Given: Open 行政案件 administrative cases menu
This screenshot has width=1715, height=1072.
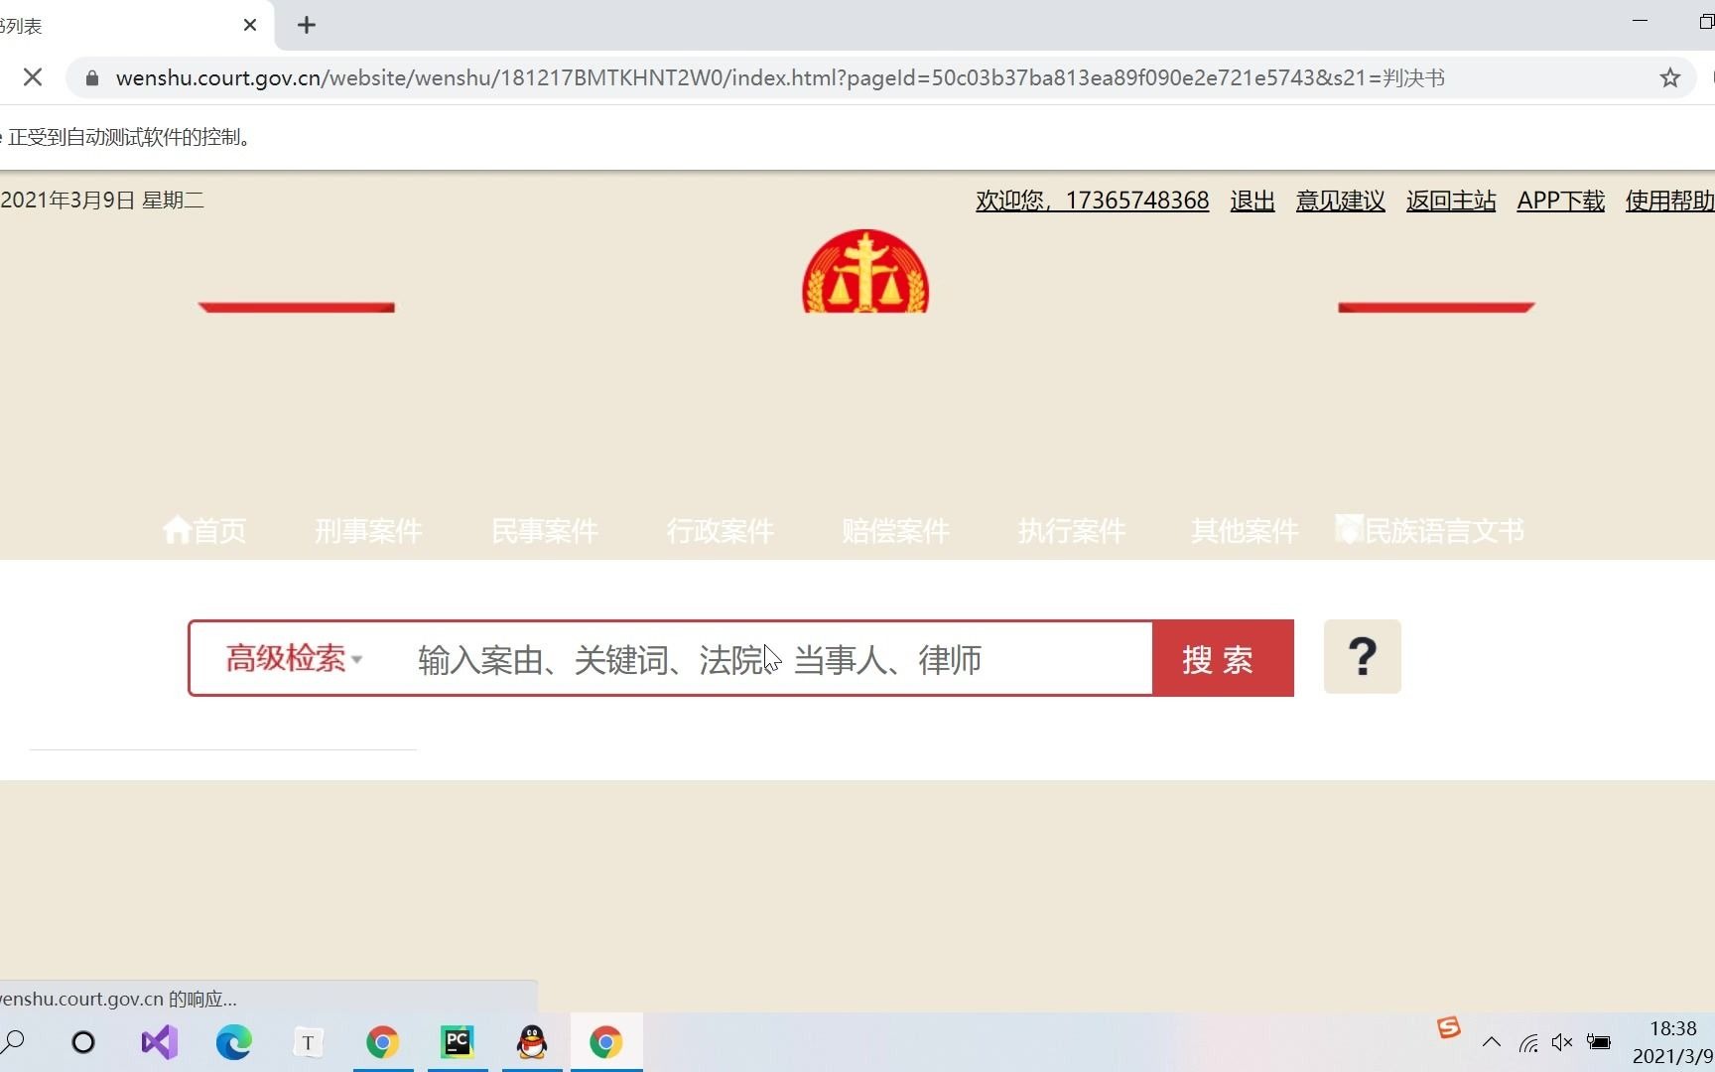Looking at the screenshot, I should point(721,531).
